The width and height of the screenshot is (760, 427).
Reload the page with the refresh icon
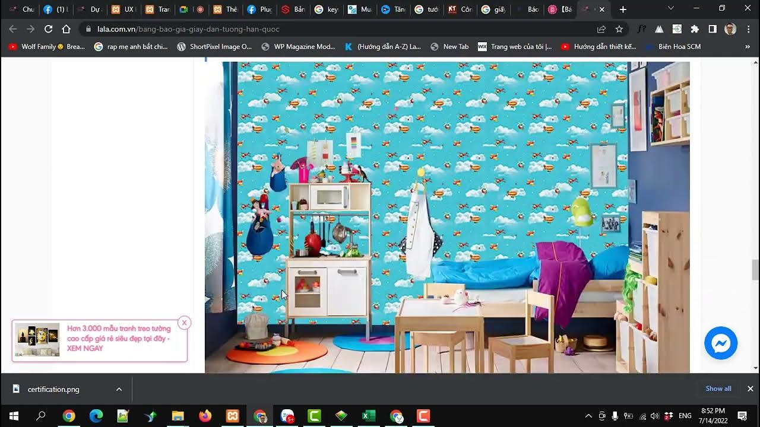(49, 29)
